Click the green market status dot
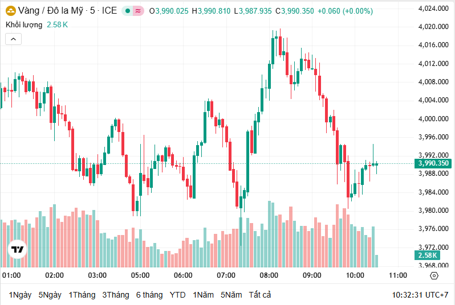The width and height of the screenshot is (455, 305). (x=128, y=11)
